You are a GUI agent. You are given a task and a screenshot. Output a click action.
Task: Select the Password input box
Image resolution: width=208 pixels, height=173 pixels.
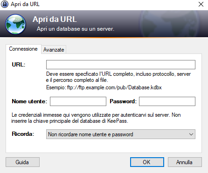(x=167, y=101)
